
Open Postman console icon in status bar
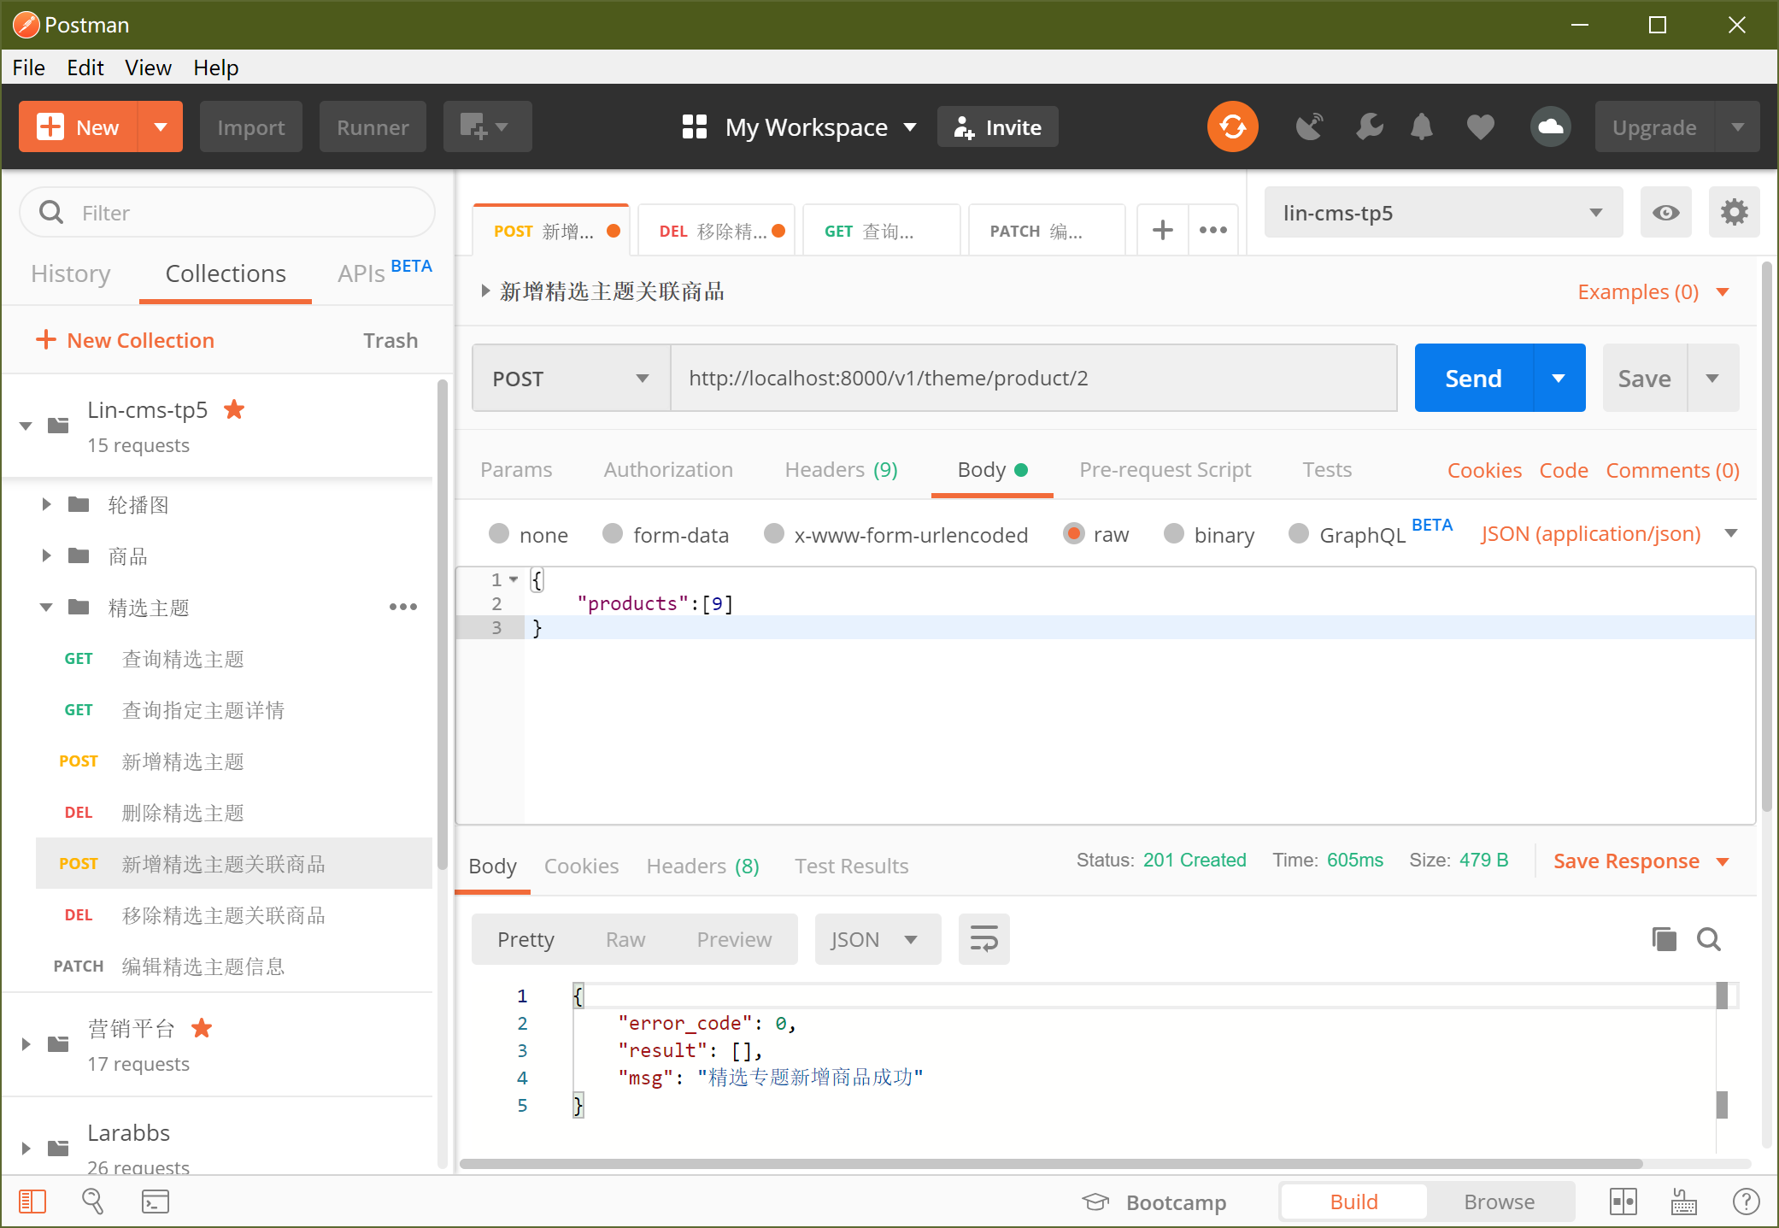pos(155,1202)
